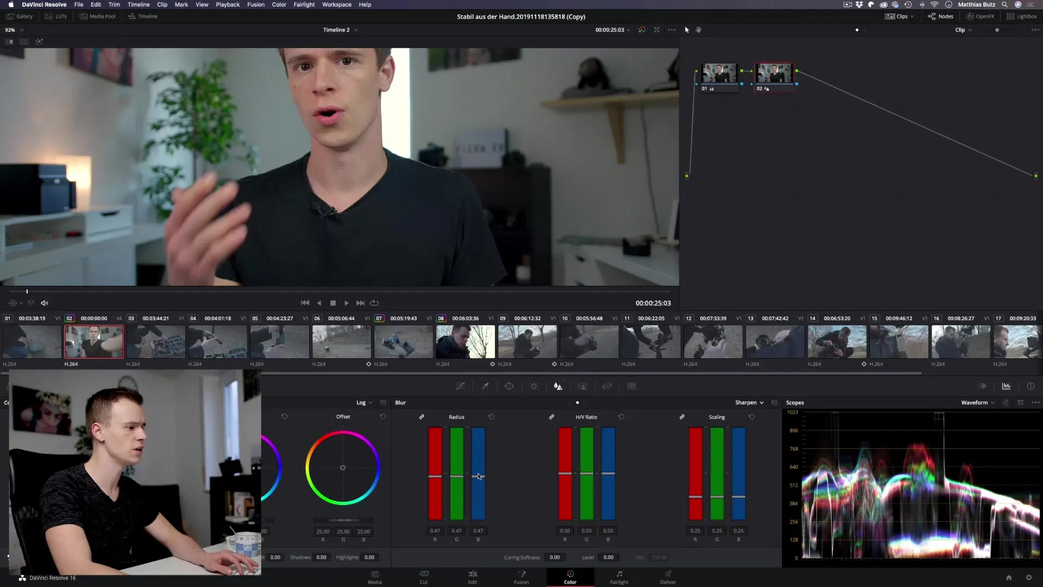The image size is (1043, 587).
Task: Open the Log wheels mode dropdown
Action: click(x=365, y=403)
